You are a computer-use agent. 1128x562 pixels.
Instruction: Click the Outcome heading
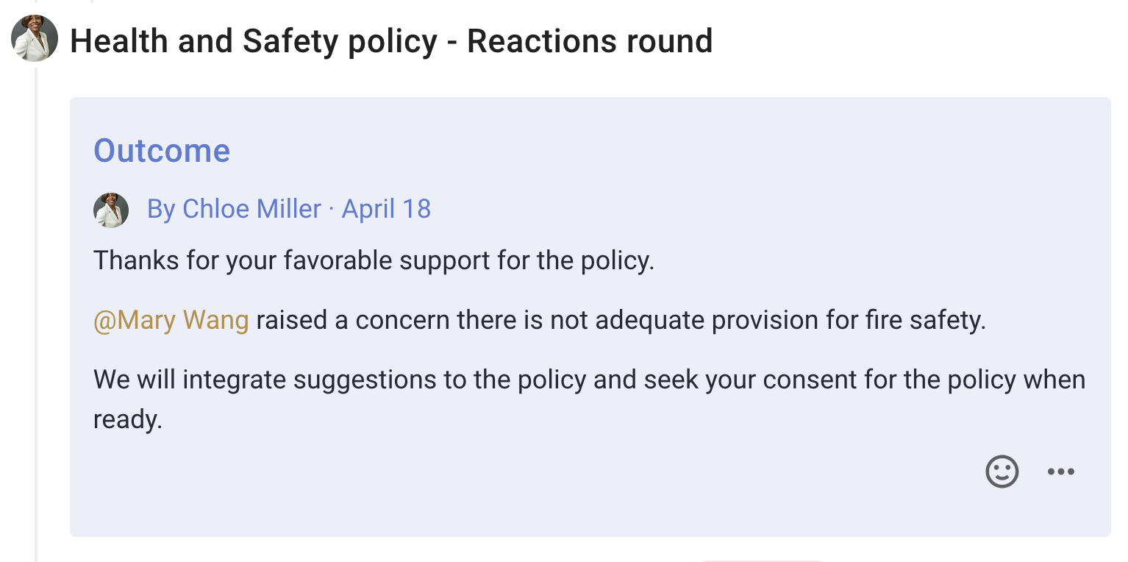(162, 151)
